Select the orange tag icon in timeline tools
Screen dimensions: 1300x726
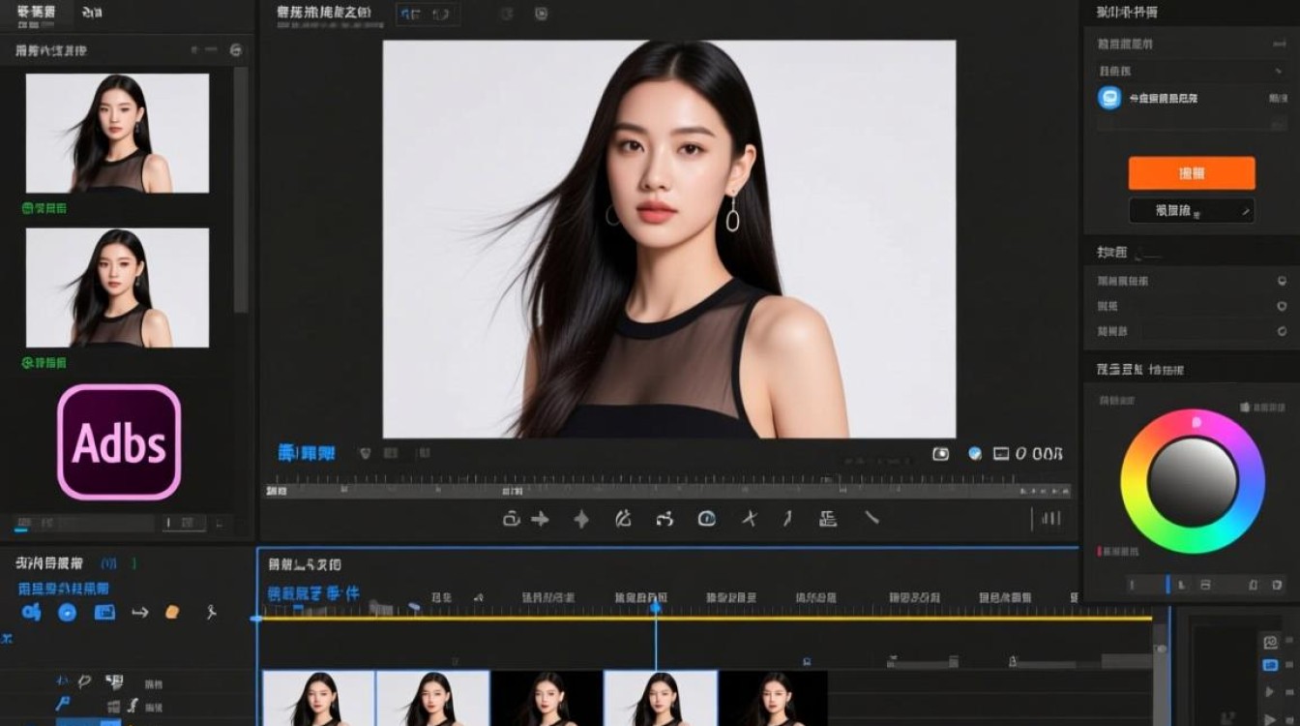click(172, 612)
